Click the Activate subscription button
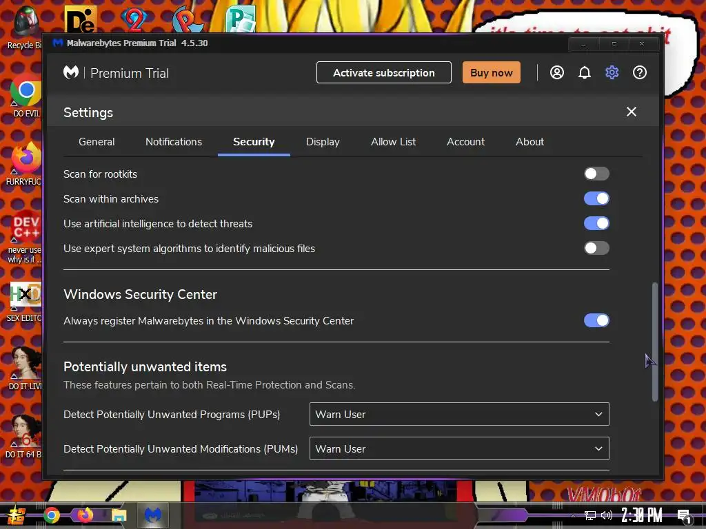Screen dimensions: 706x529 383,72
